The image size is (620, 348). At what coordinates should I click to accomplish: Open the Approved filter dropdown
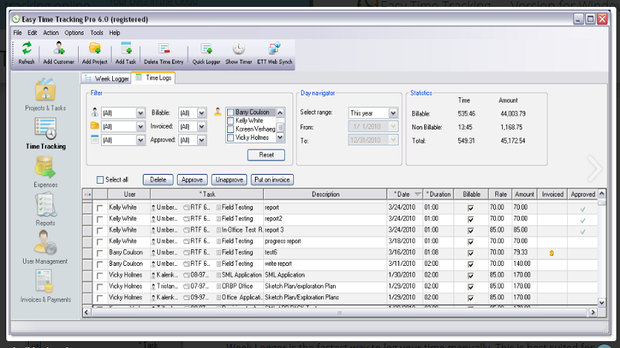[x=201, y=140]
